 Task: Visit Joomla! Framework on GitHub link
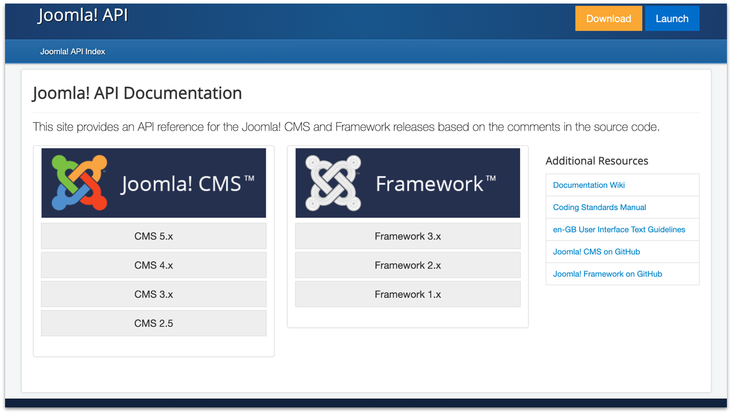pyautogui.click(x=608, y=274)
